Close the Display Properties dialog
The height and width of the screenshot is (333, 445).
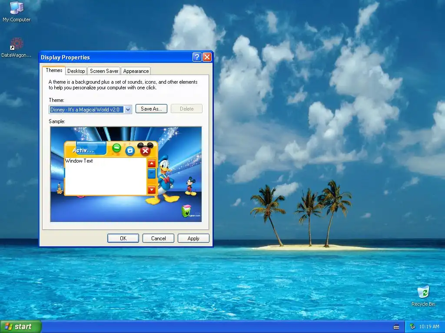pyautogui.click(x=207, y=57)
